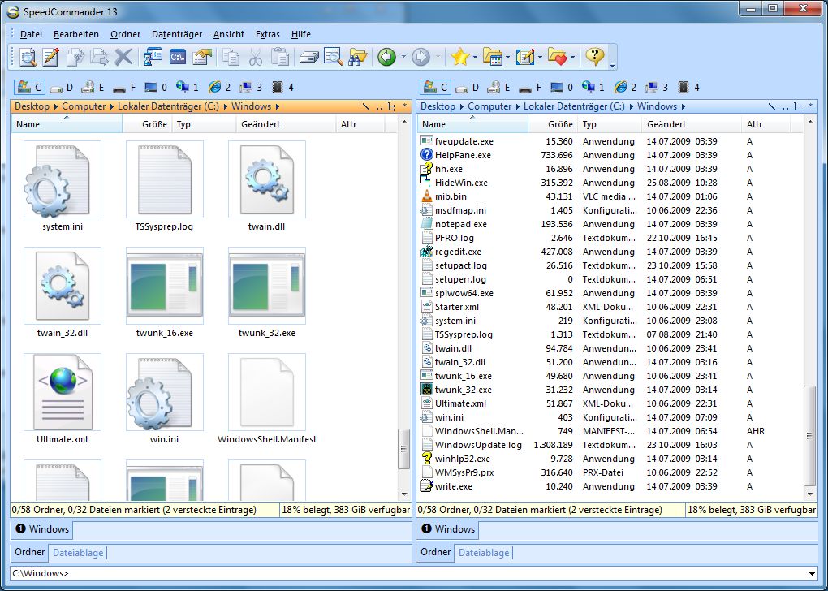Click the green back arrow button

(x=386, y=57)
